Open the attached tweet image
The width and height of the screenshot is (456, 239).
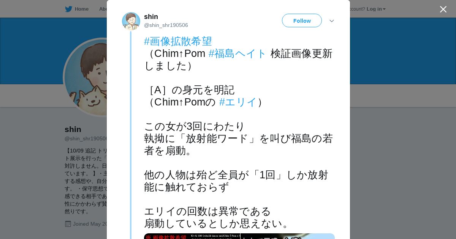pos(239,236)
